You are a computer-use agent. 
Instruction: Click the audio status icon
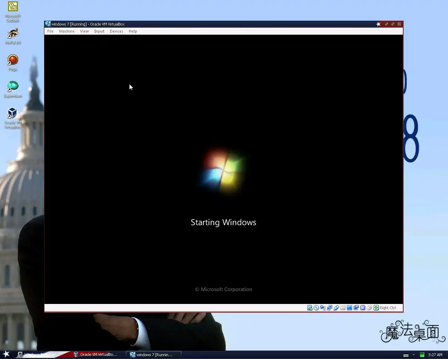323,308
